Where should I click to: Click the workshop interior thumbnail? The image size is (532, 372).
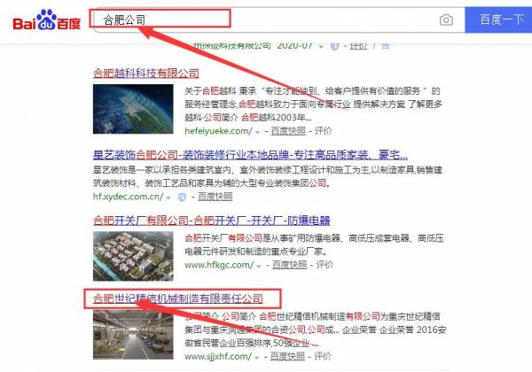(x=133, y=335)
